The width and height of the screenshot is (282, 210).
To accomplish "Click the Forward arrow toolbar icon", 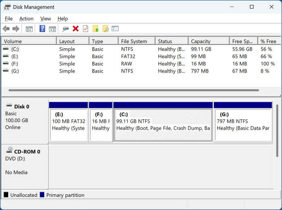I will [x=16, y=29].
